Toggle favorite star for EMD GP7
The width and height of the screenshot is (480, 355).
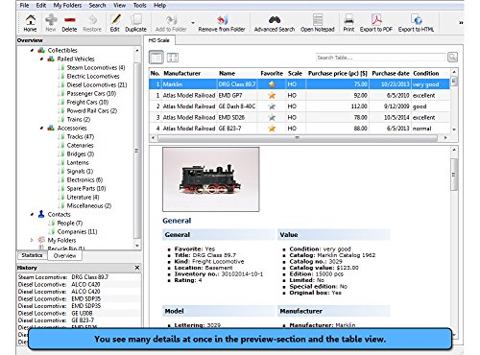point(272,95)
